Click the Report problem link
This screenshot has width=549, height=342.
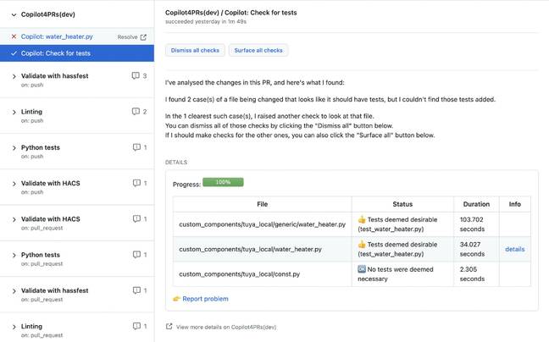pyautogui.click(x=205, y=299)
